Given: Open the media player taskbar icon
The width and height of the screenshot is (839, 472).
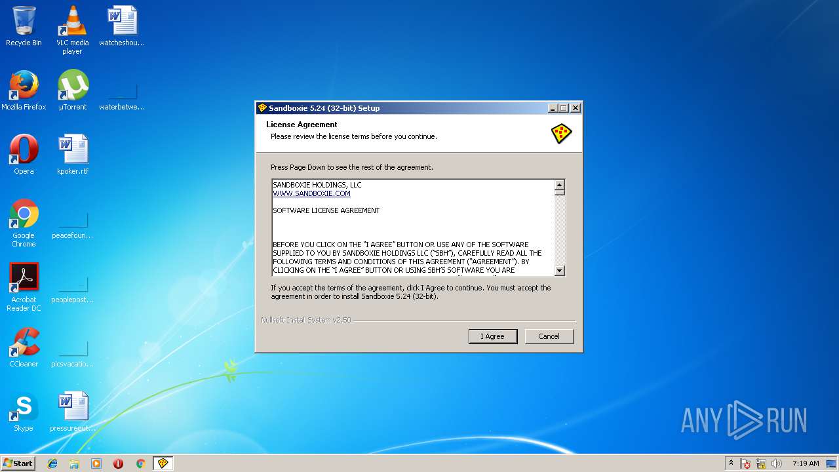Looking at the screenshot, I should point(96,463).
